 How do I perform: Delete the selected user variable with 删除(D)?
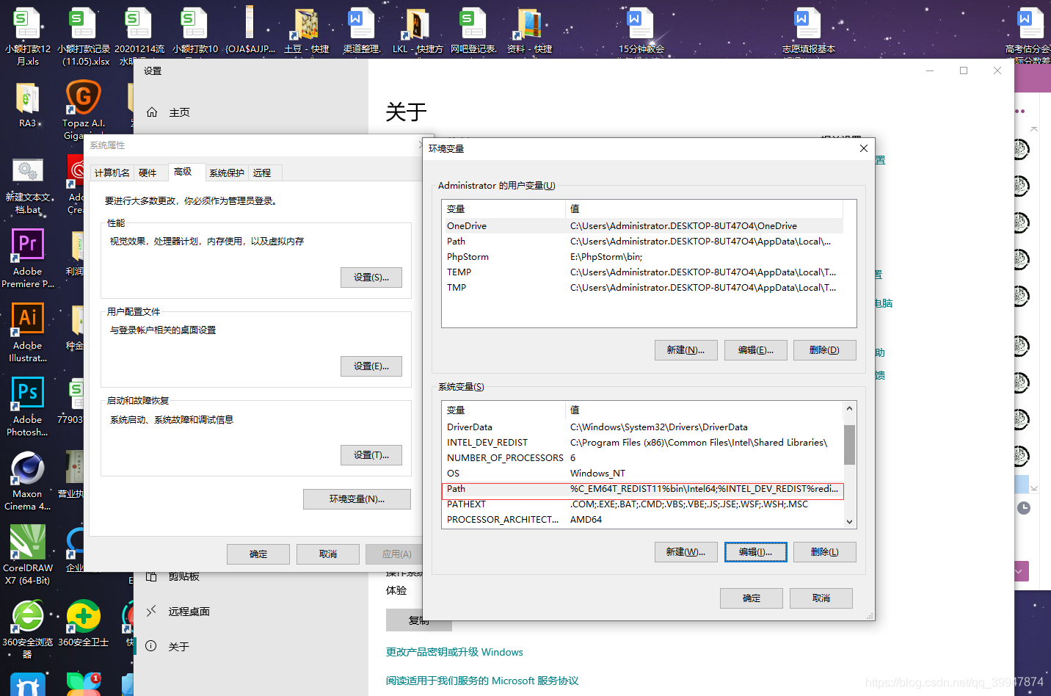(824, 350)
